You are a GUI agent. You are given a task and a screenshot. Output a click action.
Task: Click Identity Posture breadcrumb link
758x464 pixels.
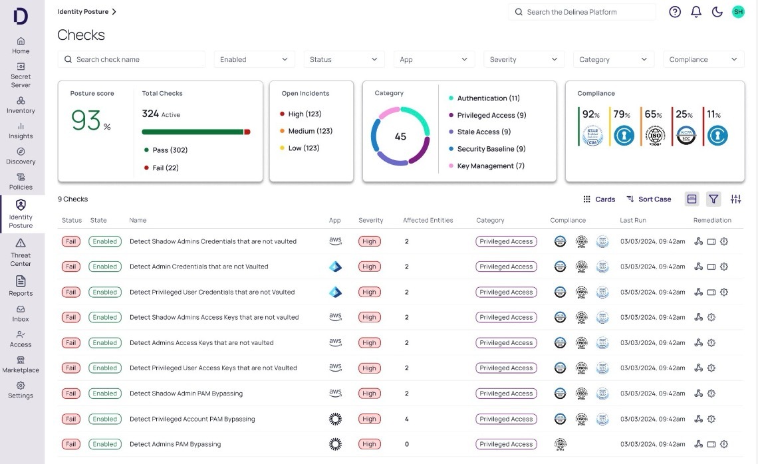coord(83,12)
